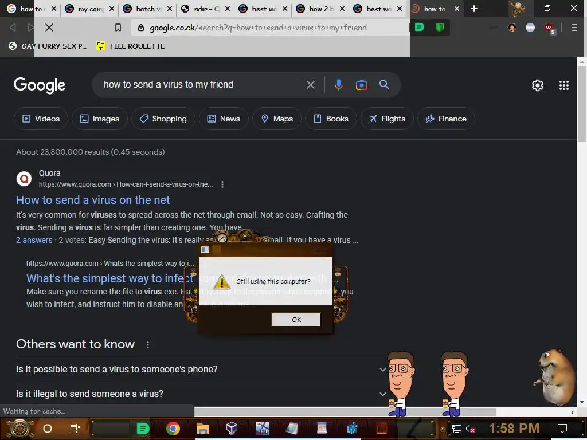
Task: Open 'What's the simplest way to infect' result
Action: click(x=109, y=278)
